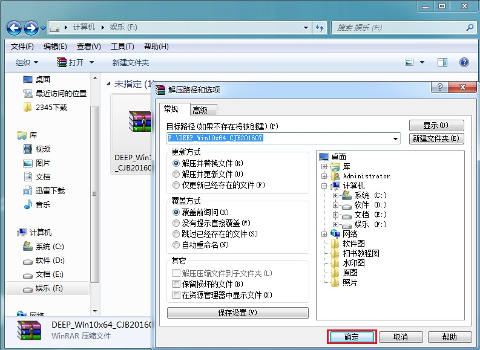Expand the 系统 (C:) tree node
480x350 pixels.
[x=335, y=195]
